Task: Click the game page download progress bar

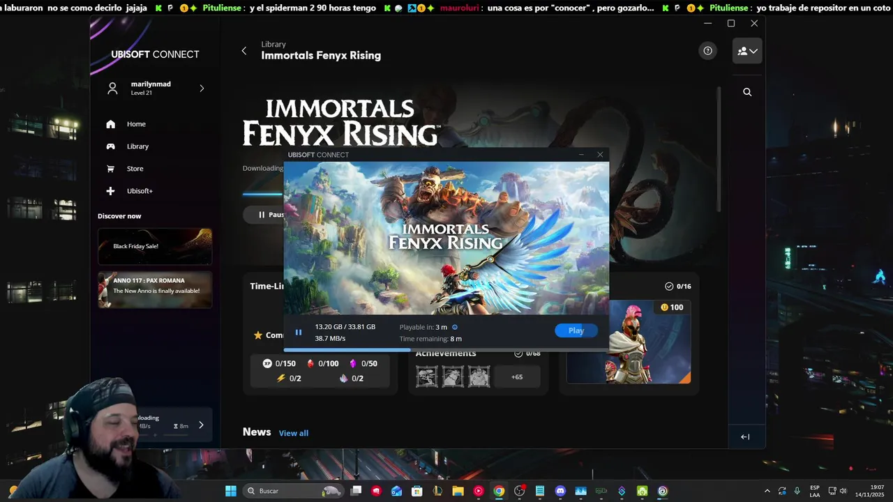Action: coord(263,194)
